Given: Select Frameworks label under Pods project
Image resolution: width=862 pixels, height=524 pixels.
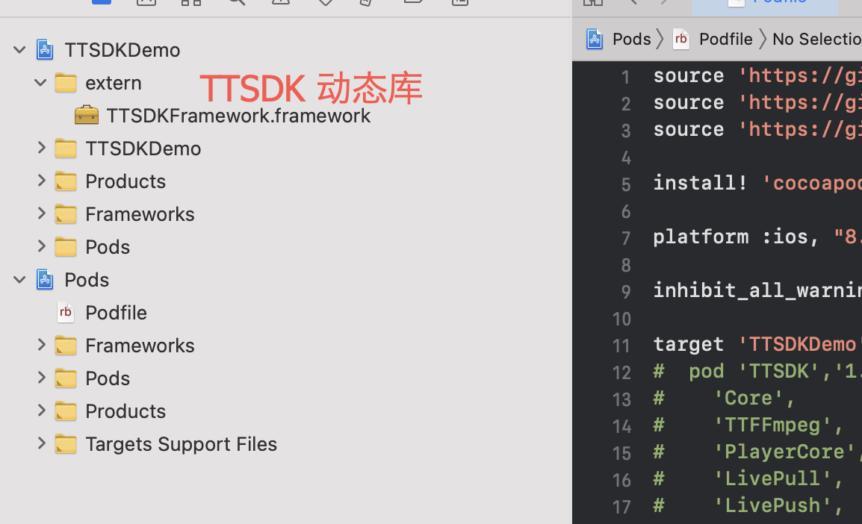Looking at the screenshot, I should pyautogui.click(x=140, y=346).
